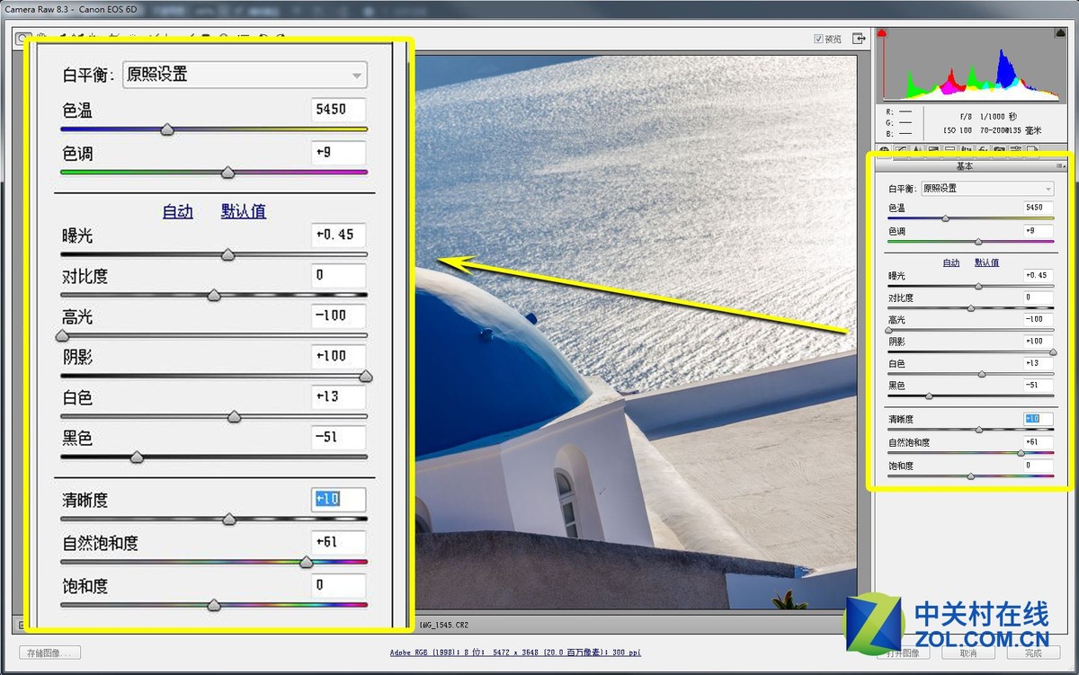Click 色温 value field in 基本 panel

pyautogui.click(x=1038, y=208)
